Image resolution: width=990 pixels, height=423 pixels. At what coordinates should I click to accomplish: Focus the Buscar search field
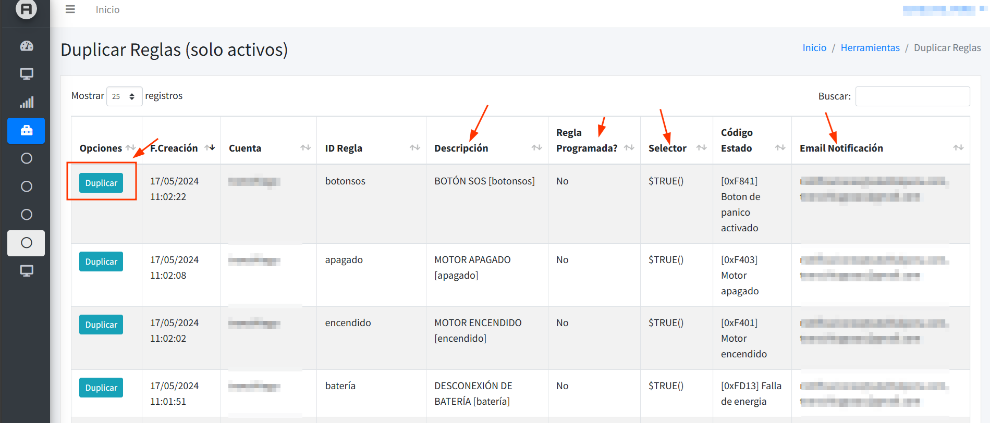pos(912,96)
